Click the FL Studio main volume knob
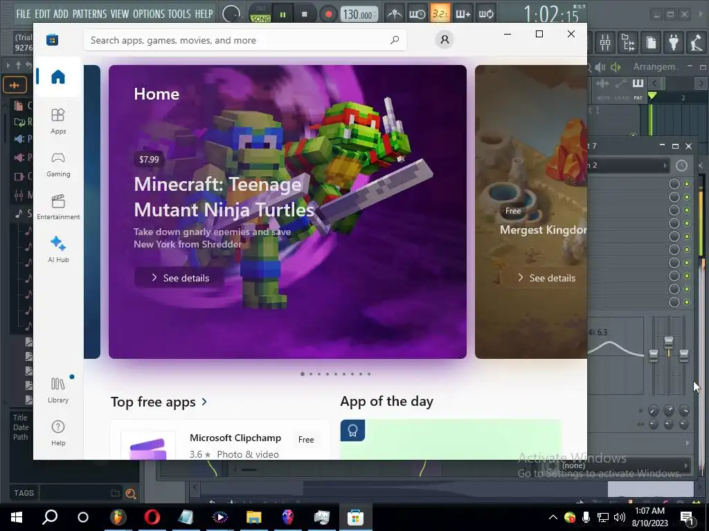 [x=231, y=14]
